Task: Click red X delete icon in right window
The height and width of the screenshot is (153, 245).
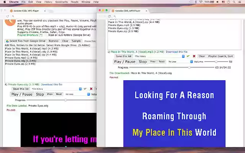Action: [x=194, y=56]
